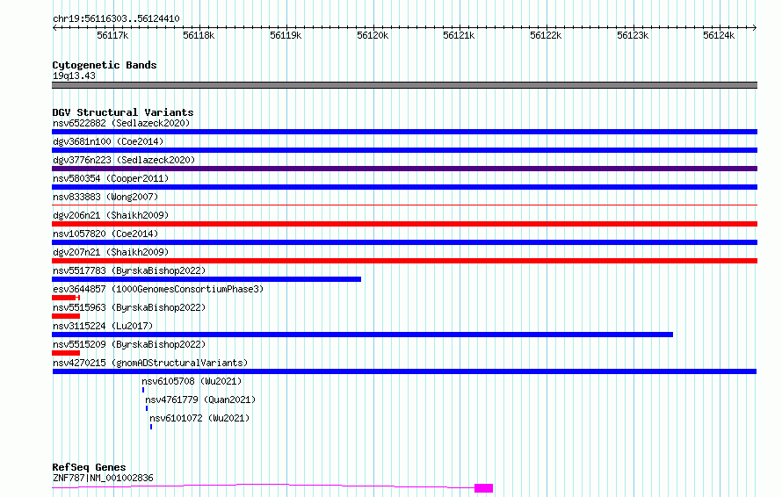
Task: Select the blue nsv580354 variant bar
Action: [x=404, y=187]
